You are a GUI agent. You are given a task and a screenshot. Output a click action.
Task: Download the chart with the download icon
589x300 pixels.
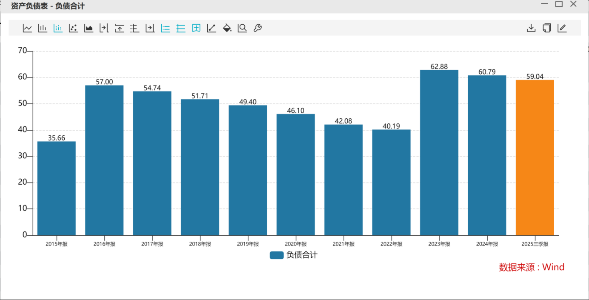[x=531, y=28]
